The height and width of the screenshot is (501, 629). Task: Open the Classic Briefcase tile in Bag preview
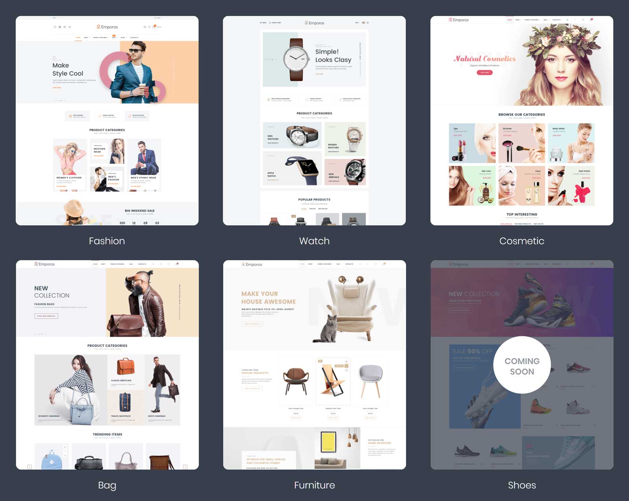point(126,372)
